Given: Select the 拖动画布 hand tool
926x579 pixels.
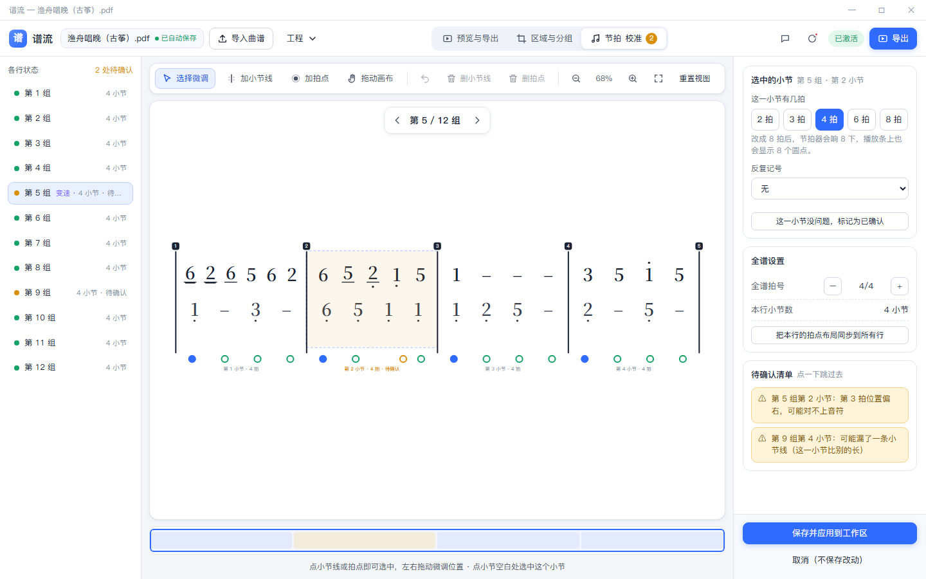Looking at the screenshot, I should tap(370, 78).
